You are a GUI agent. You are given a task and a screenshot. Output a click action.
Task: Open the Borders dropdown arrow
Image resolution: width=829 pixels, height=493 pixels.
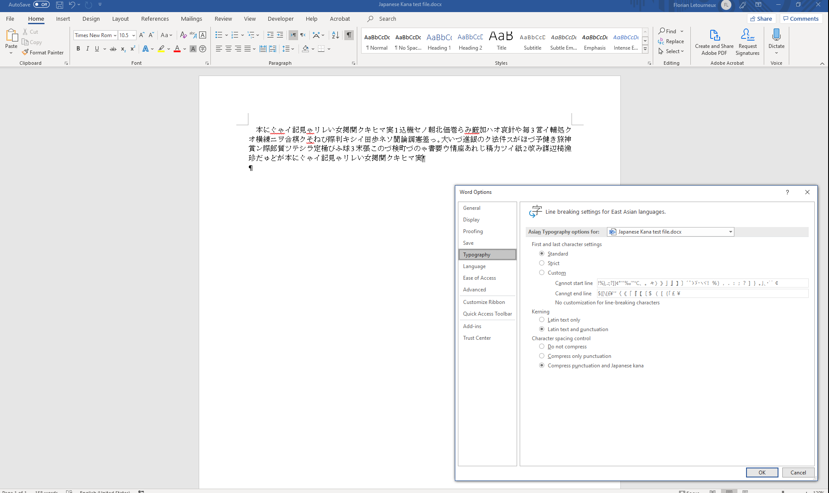[x=329, y=49]
